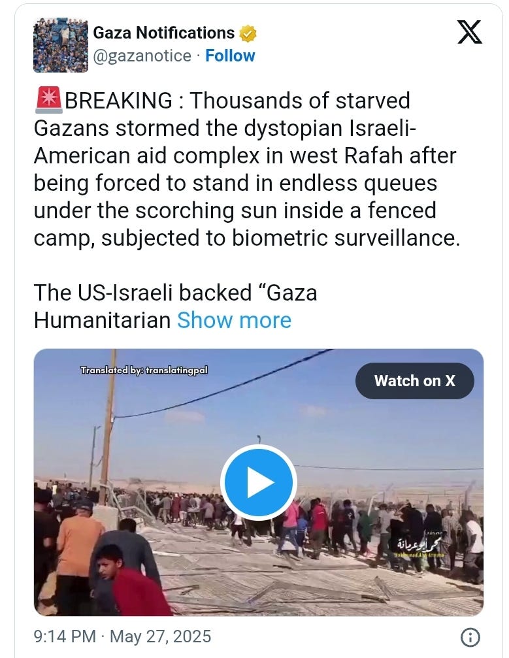Screen dimensions: 509x658
Task: Open the Gaza Notifications display name
Action: coord(163,33)
